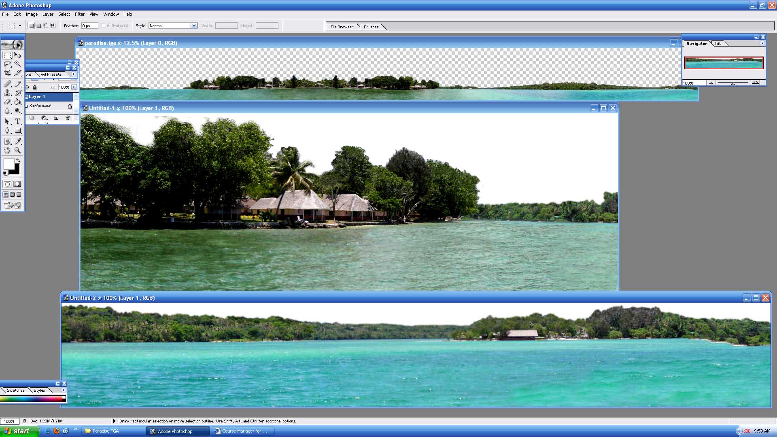The height and width of the screenshot is (437, 777).
Task: Click the Windows start button
Action: tap(19, 431)
